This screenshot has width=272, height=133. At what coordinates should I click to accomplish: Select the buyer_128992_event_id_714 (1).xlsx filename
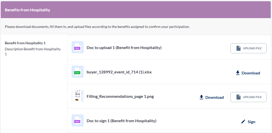[119, 72]
